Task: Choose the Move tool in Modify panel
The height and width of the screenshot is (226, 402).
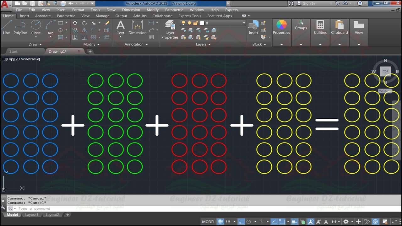Action: point(75,23)
